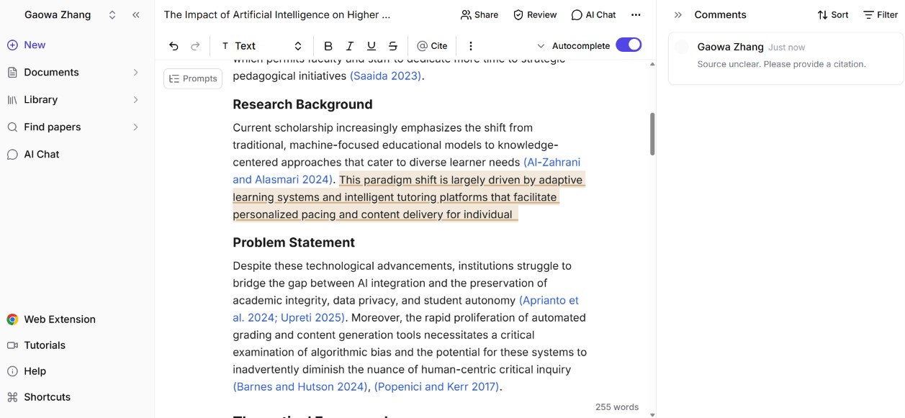Click the Share button
Screen dimensions: 905x418
point(479,14)
